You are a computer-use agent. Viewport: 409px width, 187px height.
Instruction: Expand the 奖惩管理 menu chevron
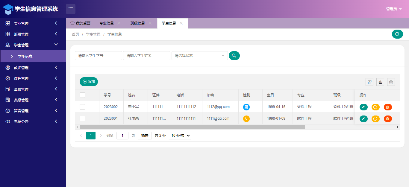coord(56,100)
